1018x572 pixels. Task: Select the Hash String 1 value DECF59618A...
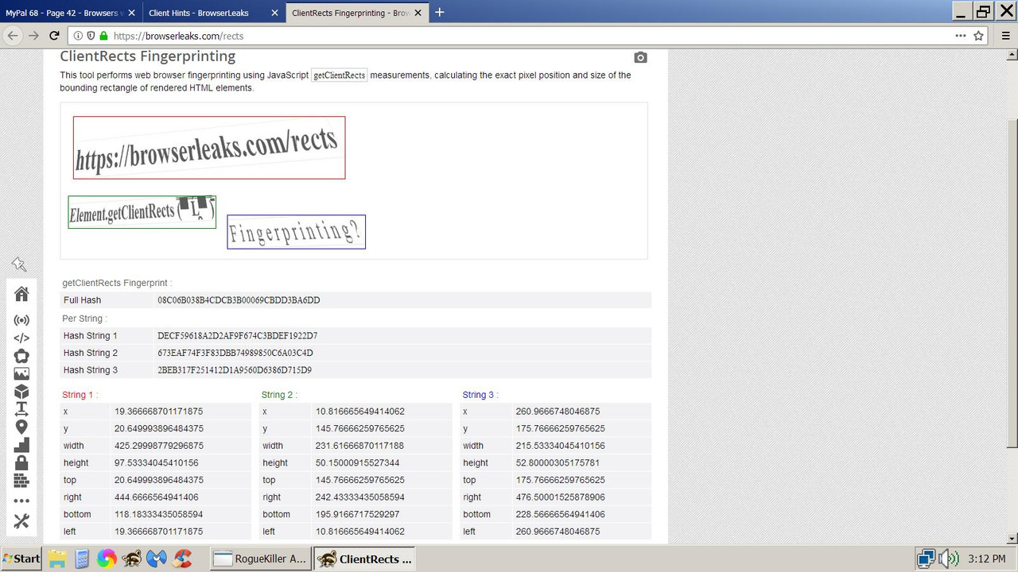point(237,336)
